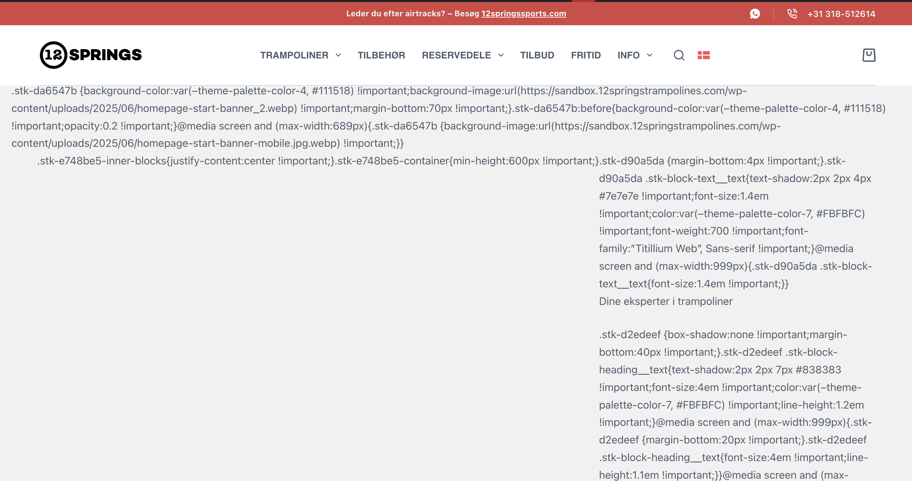Viewport: 912px width, 481px height.
Task: Go to the Fritid page
Action: click(586, 55)
